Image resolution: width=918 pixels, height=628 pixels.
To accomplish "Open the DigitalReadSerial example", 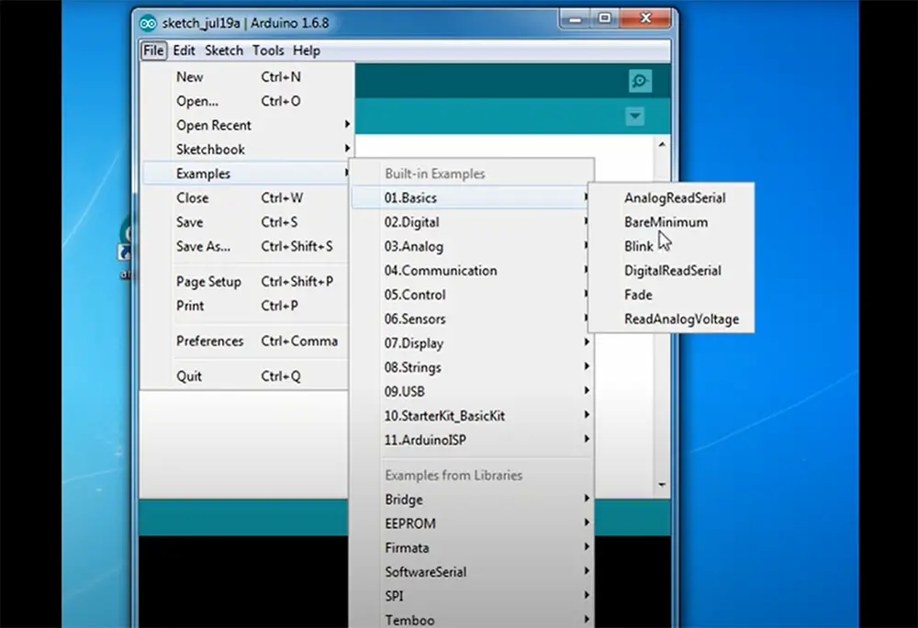I will coord(671,271).
